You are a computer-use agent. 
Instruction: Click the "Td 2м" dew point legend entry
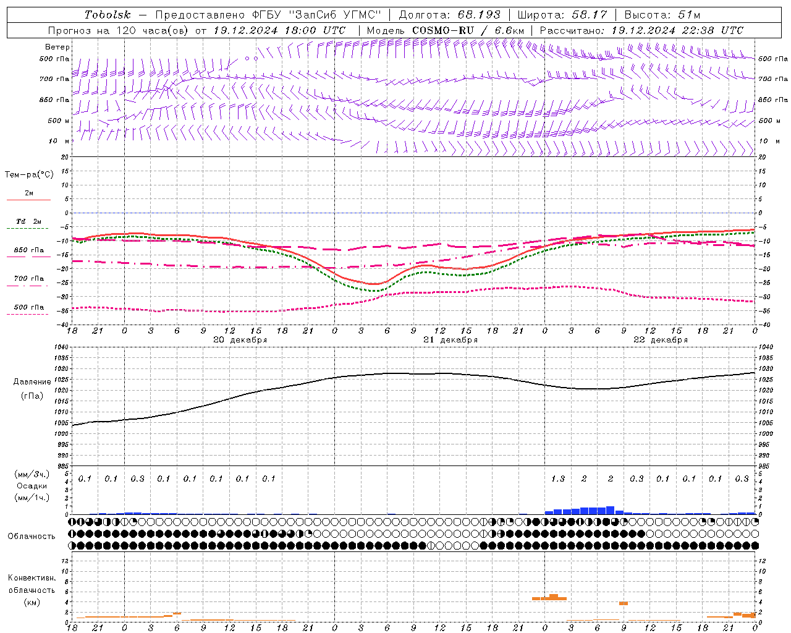tap(29, 221)
